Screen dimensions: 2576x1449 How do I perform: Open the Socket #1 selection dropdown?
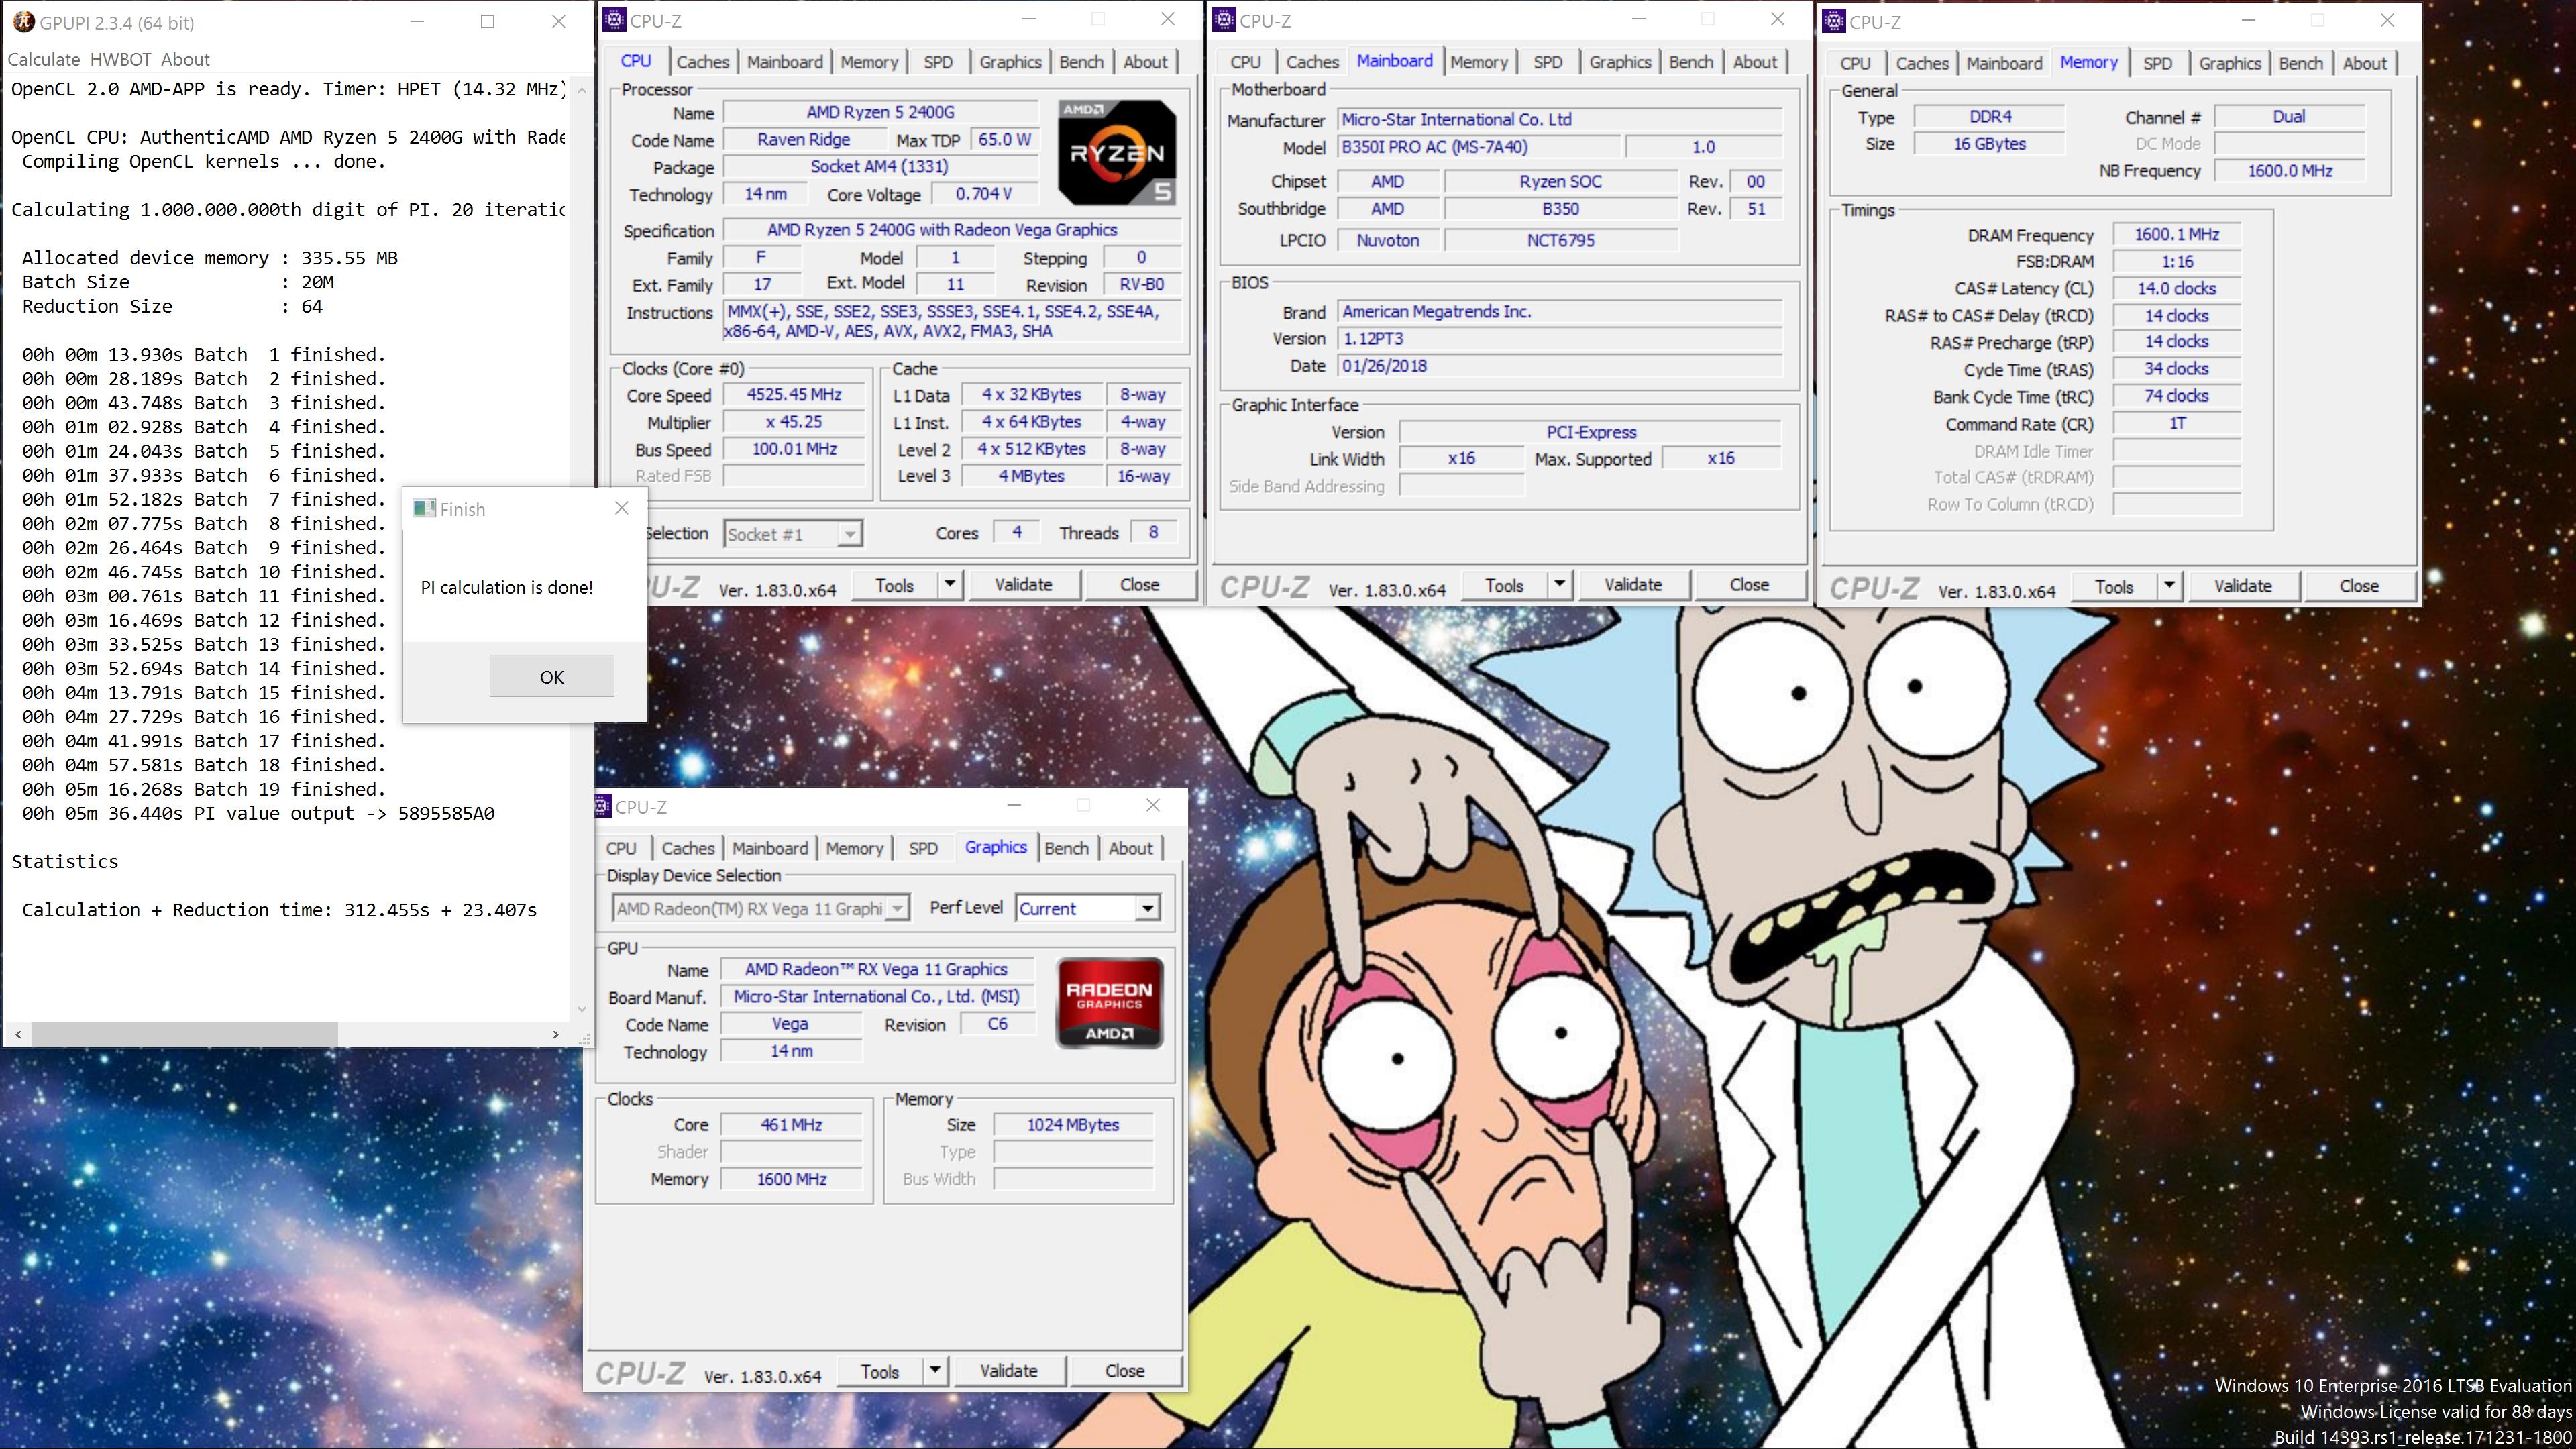(x=792, y=534)
